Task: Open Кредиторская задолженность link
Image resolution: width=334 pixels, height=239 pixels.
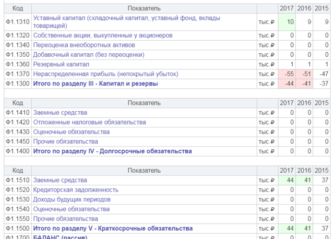Action: click(x=76, y=190)
